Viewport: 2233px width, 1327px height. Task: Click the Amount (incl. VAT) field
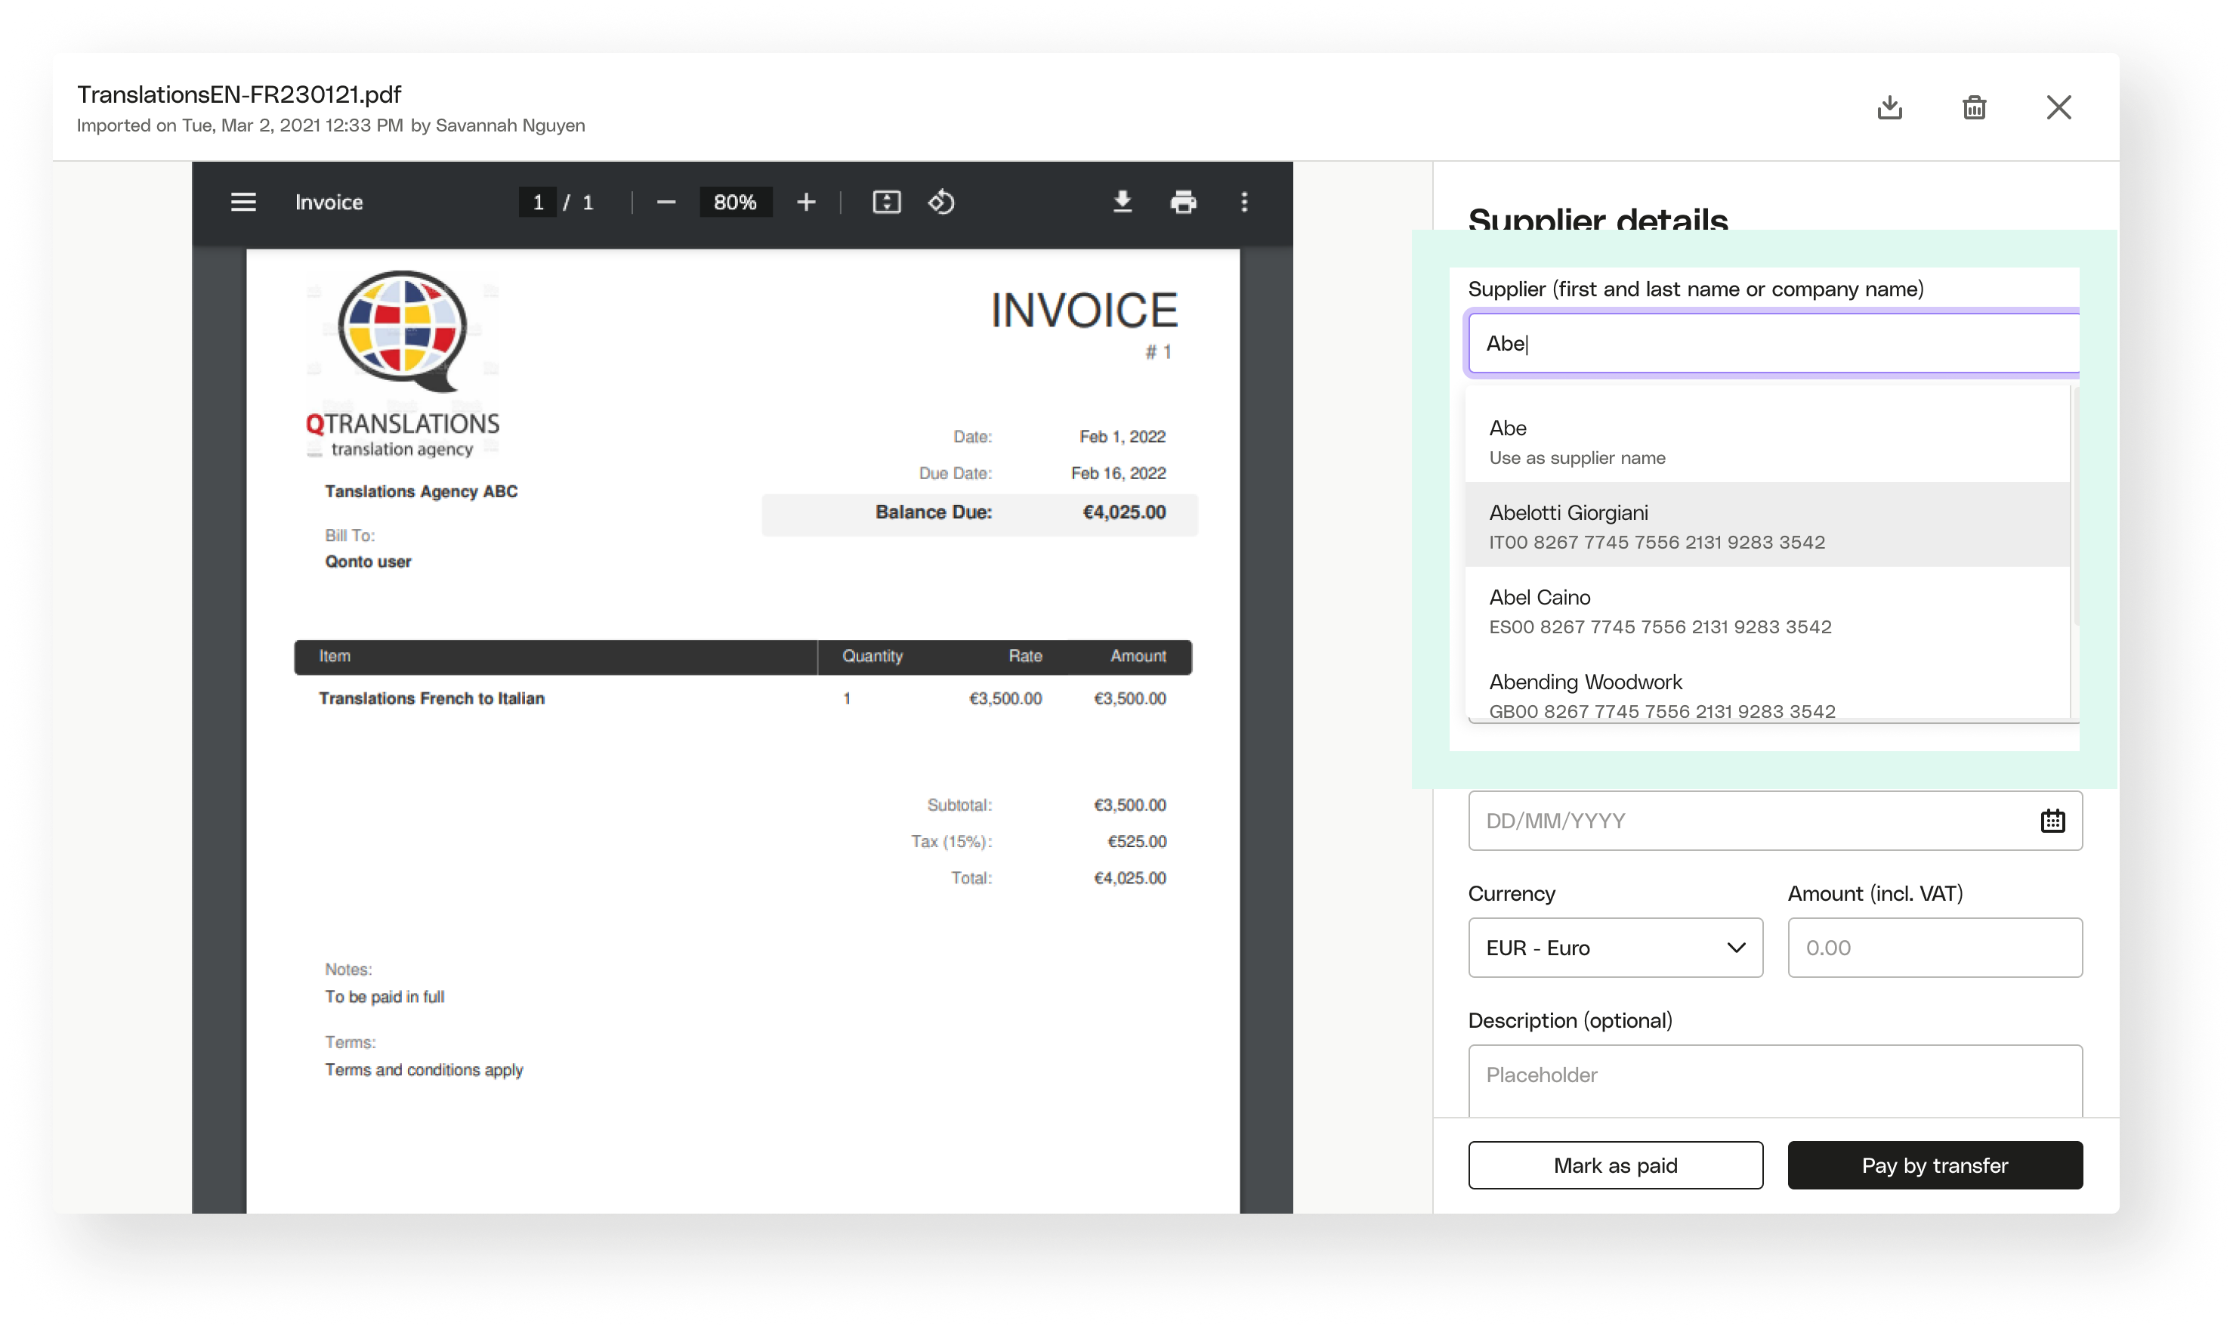coord(1934,948)
